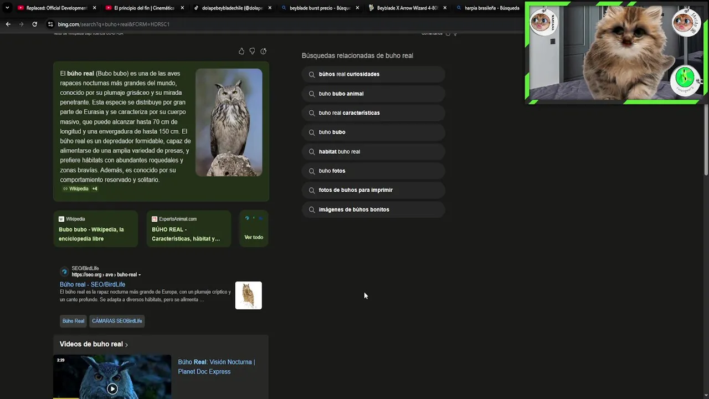
Task: Close the 'Beyblade X Arrow Wizard' tab
Action: click(x=445, y=8)
